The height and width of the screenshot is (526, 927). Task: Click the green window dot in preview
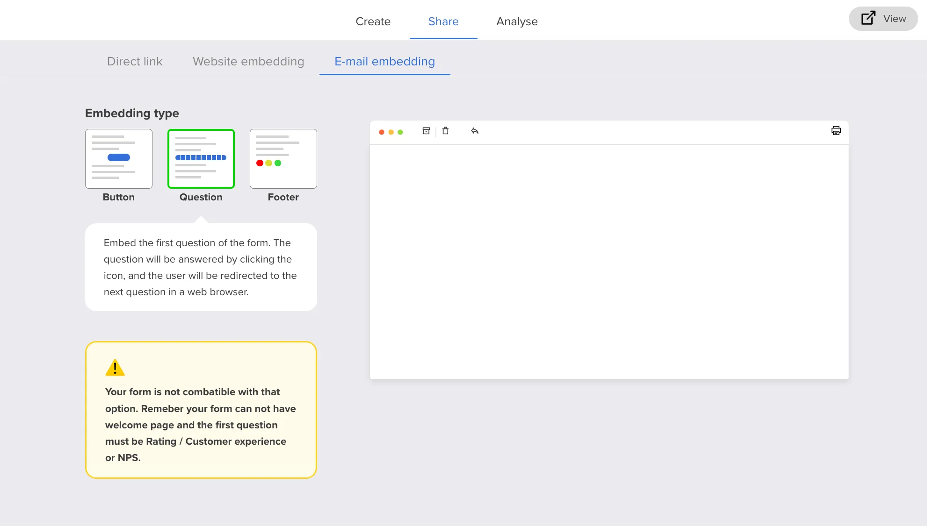(x=400, y=132)
